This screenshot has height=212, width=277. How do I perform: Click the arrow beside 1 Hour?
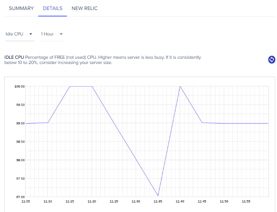pyautogui.click(x=61, y=34)
